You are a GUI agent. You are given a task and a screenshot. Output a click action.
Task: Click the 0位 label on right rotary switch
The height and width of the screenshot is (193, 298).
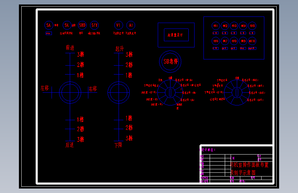(237, 78)
